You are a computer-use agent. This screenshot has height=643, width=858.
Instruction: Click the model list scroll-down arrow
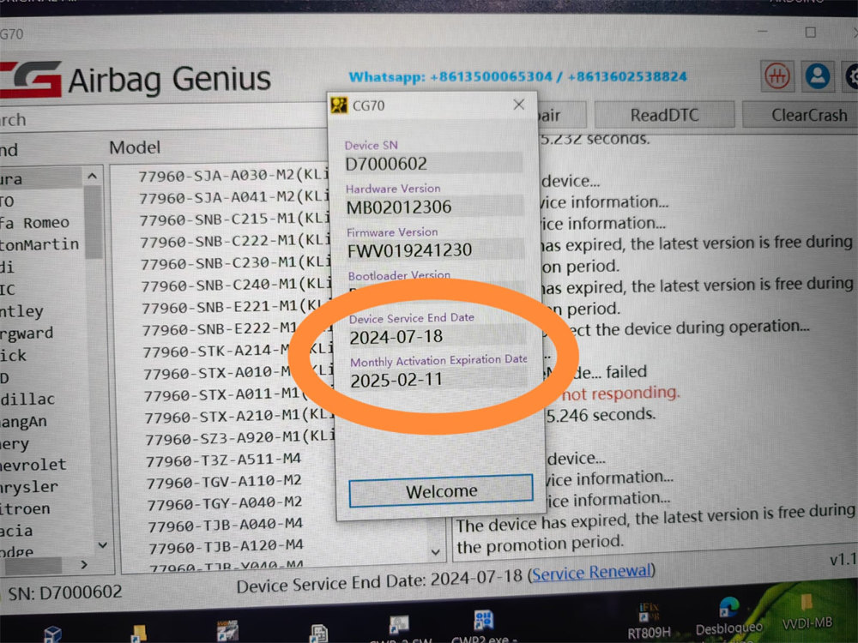[436, 552]
